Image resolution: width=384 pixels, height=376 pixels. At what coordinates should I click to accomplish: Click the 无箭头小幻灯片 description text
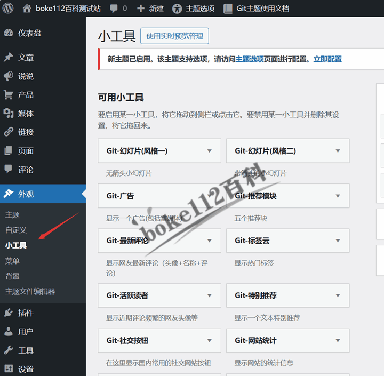129,173
